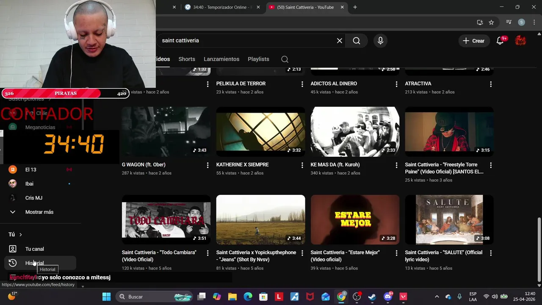Open the El 13 subscription
The image size is (542, 305).
[40, 170]
